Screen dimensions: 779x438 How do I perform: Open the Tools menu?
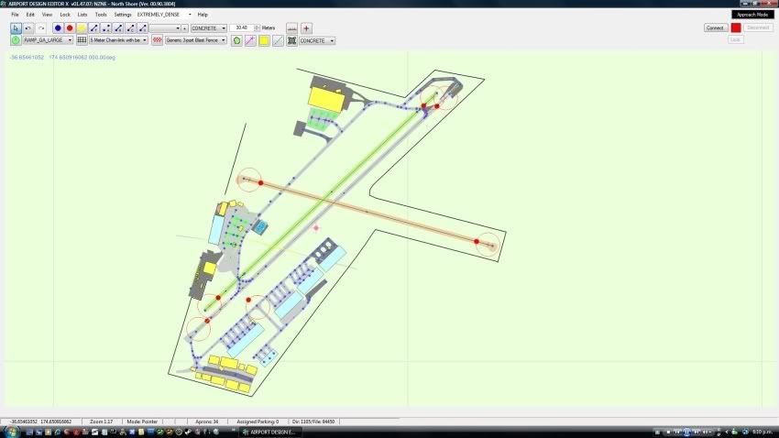(x=101, y=15)
